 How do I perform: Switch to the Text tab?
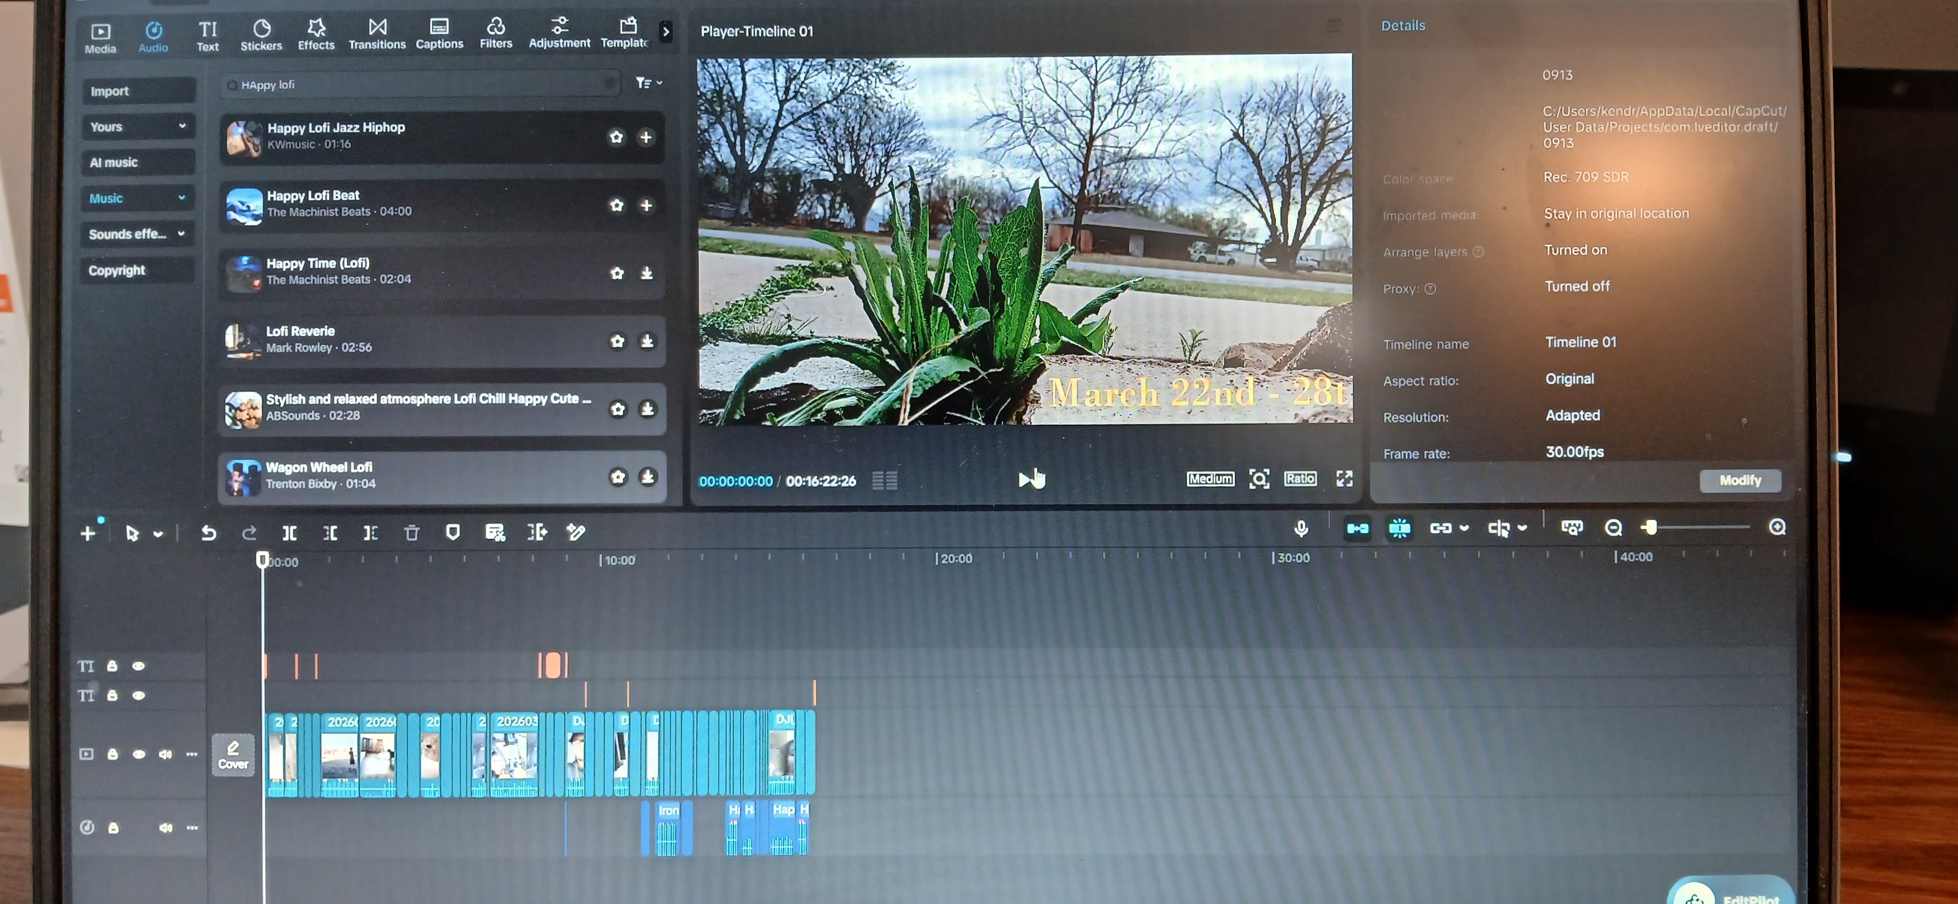pyautogui.click(x=207, y=36)
